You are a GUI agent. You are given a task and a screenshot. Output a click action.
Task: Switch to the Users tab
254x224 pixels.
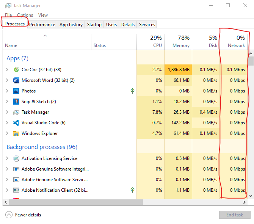pos(111,25)
